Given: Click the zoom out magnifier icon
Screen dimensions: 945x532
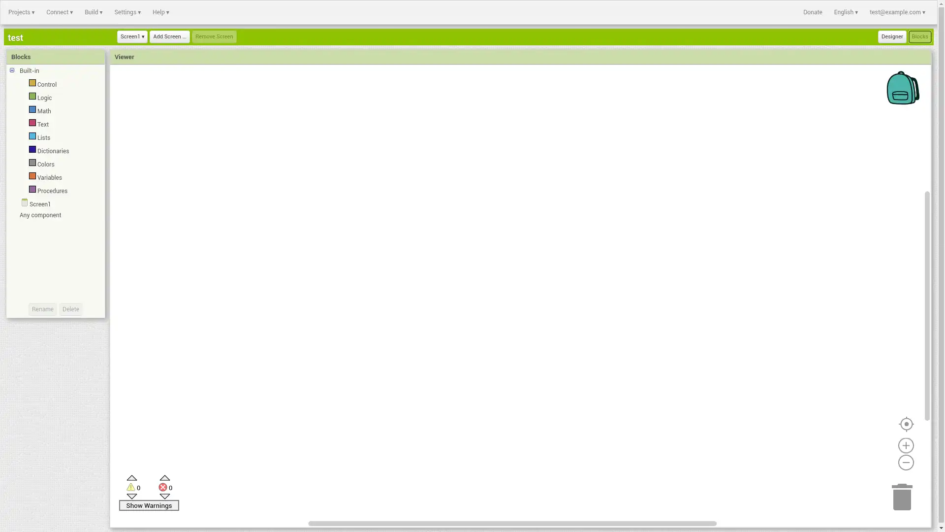Looking at the screenshot, I should (906, 463).
